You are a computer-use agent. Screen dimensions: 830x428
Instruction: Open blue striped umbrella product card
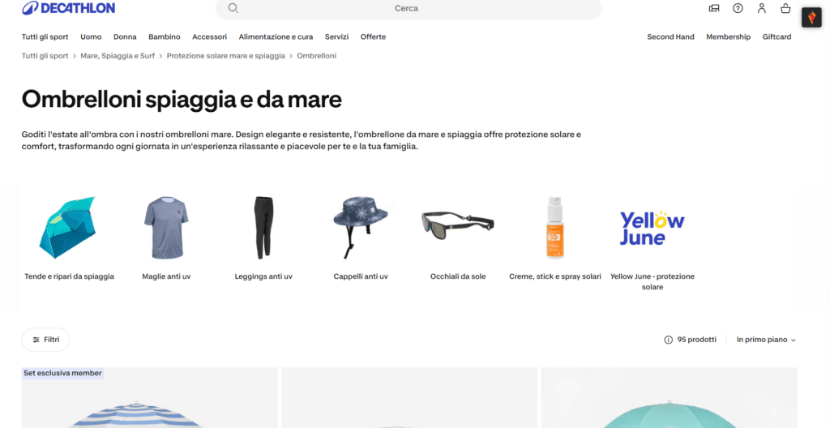[150, 398]
